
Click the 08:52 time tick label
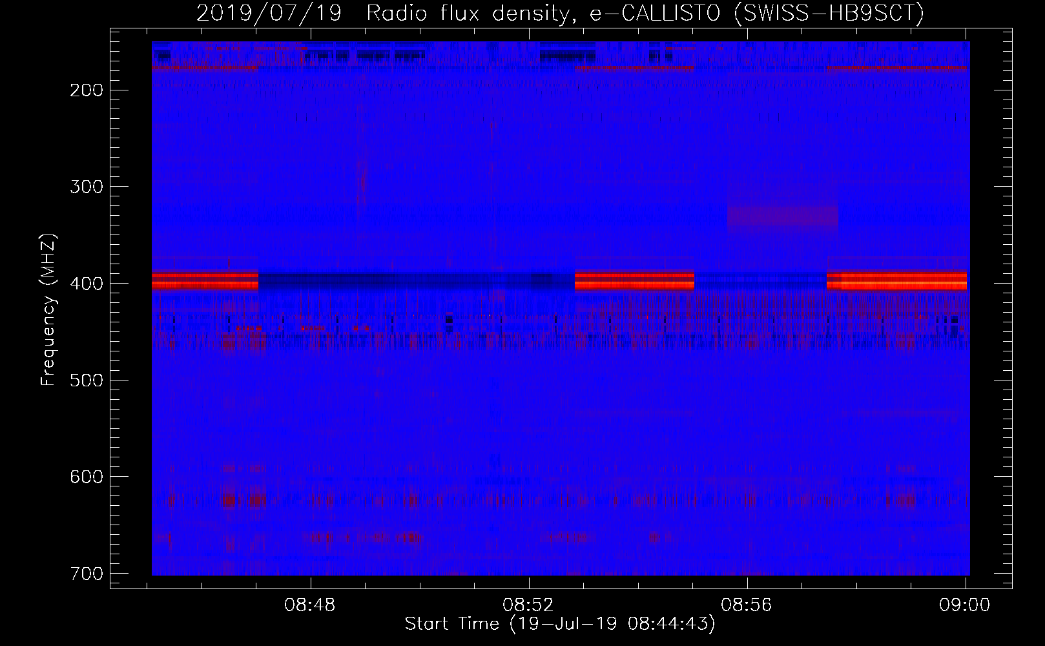click(528, 605)
